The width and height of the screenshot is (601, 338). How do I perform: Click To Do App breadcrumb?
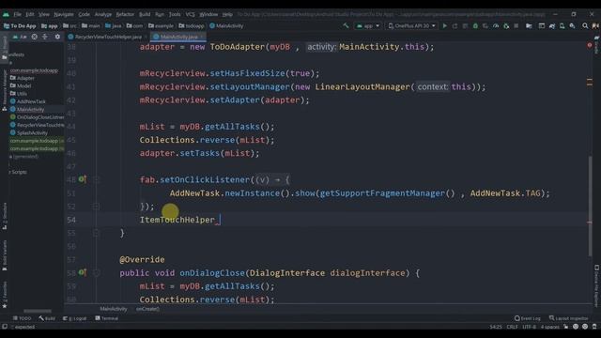pos(20,26)
